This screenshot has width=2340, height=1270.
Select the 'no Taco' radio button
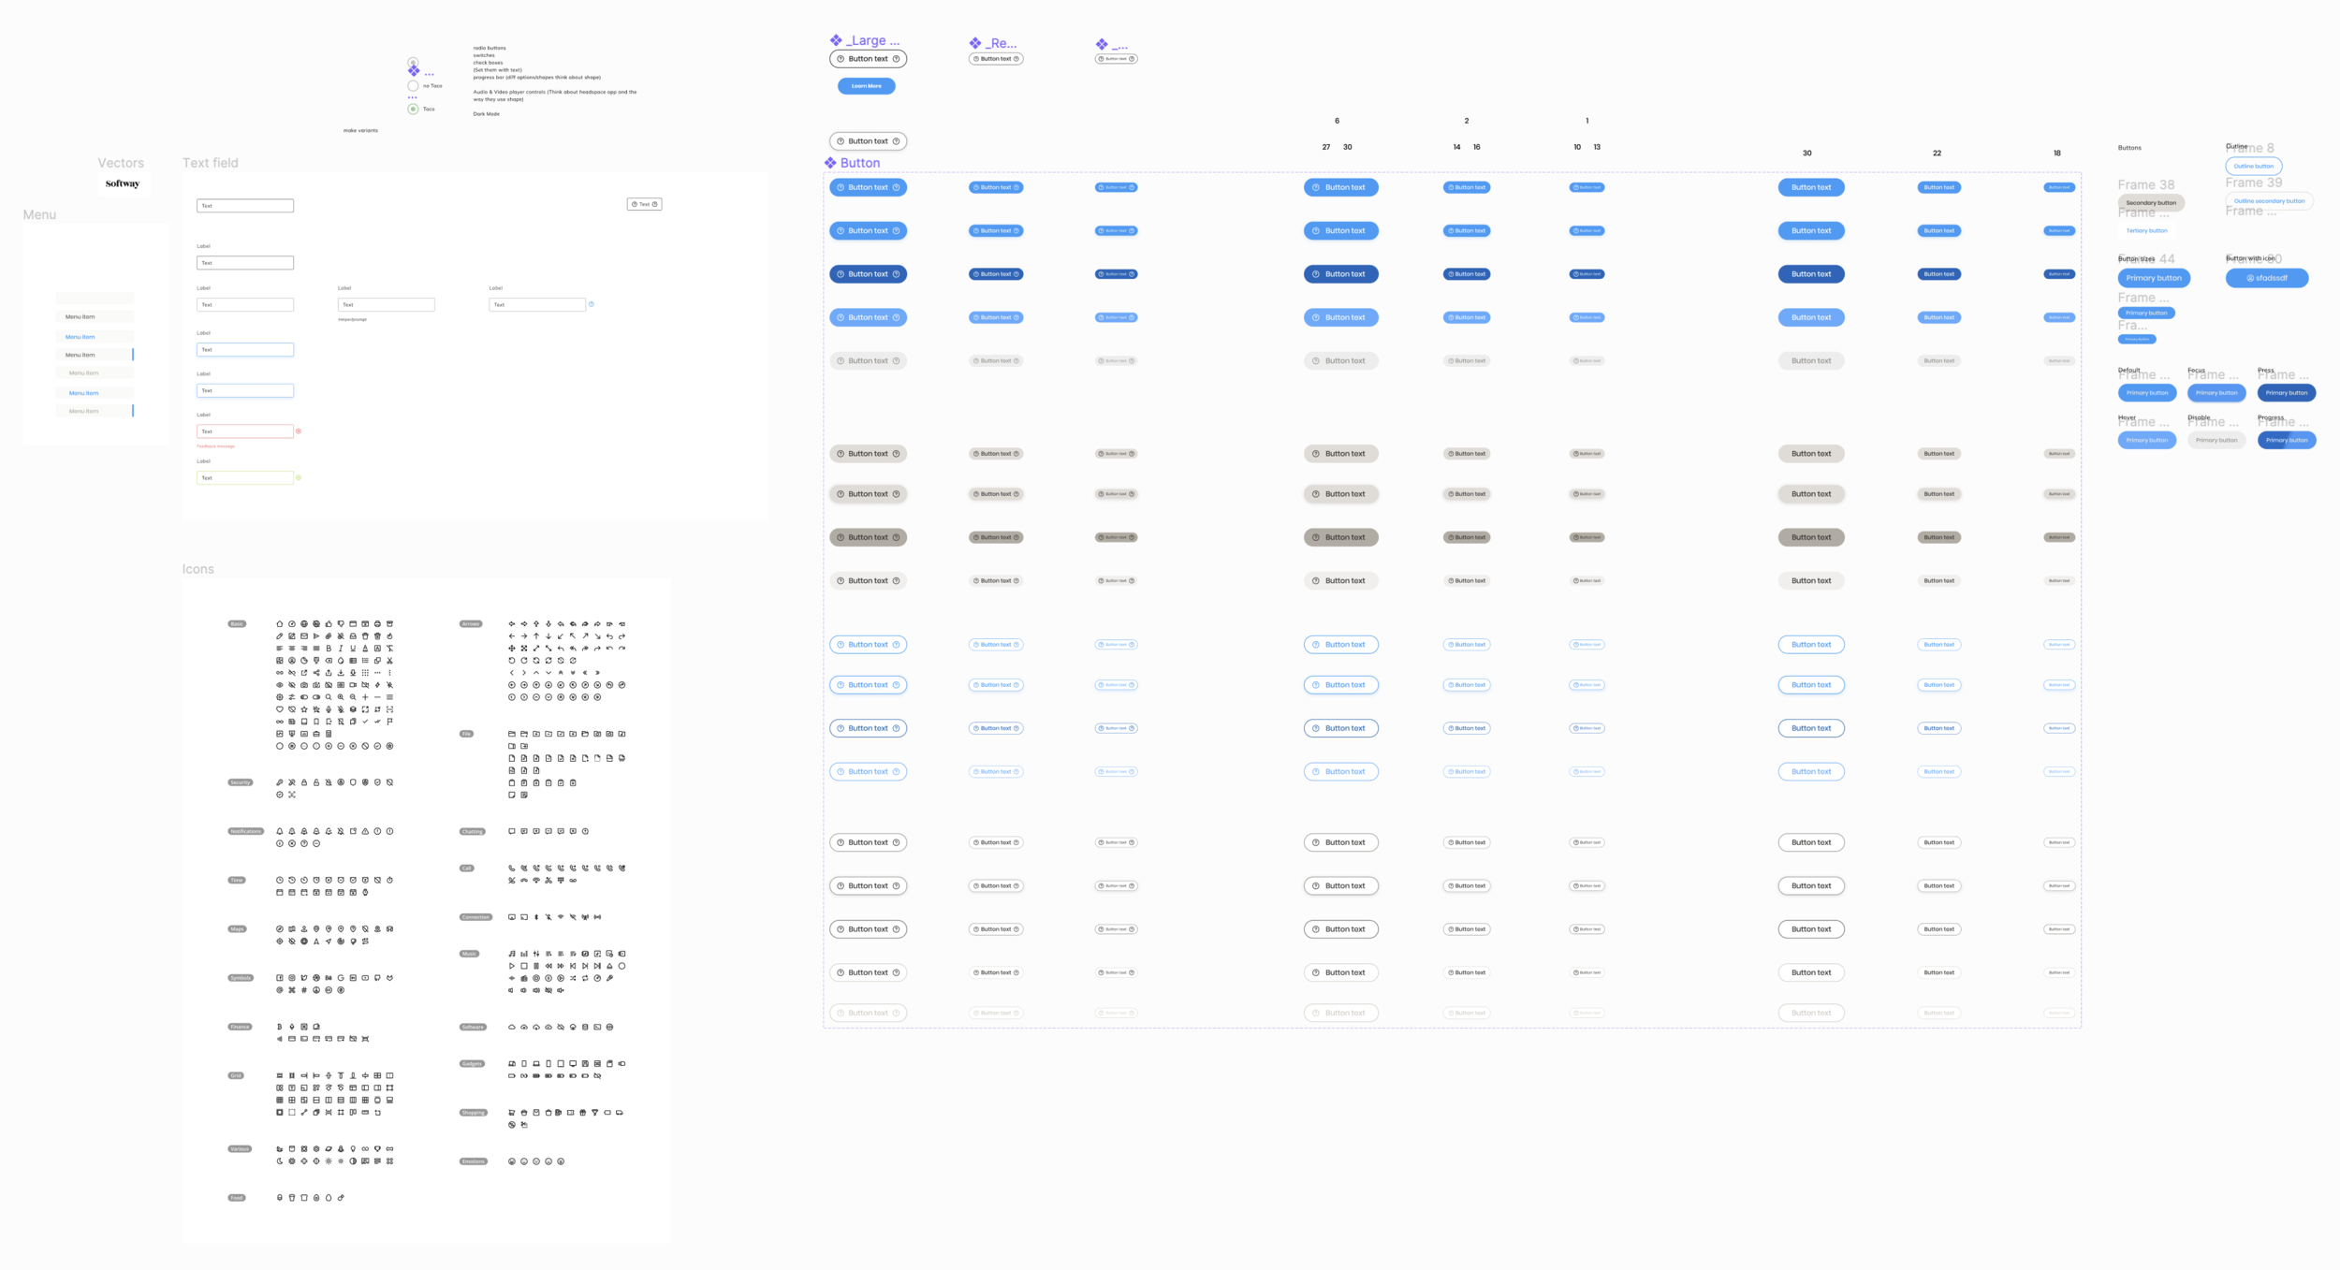point(413,85)
